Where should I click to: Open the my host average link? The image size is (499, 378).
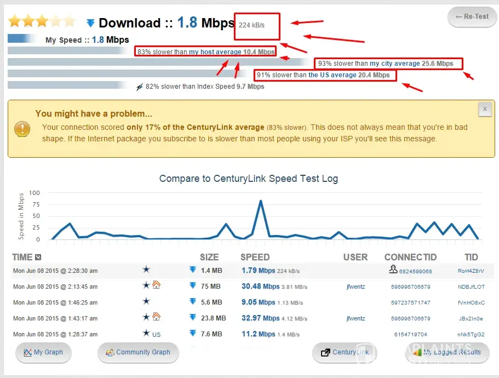tap(215, 52)
